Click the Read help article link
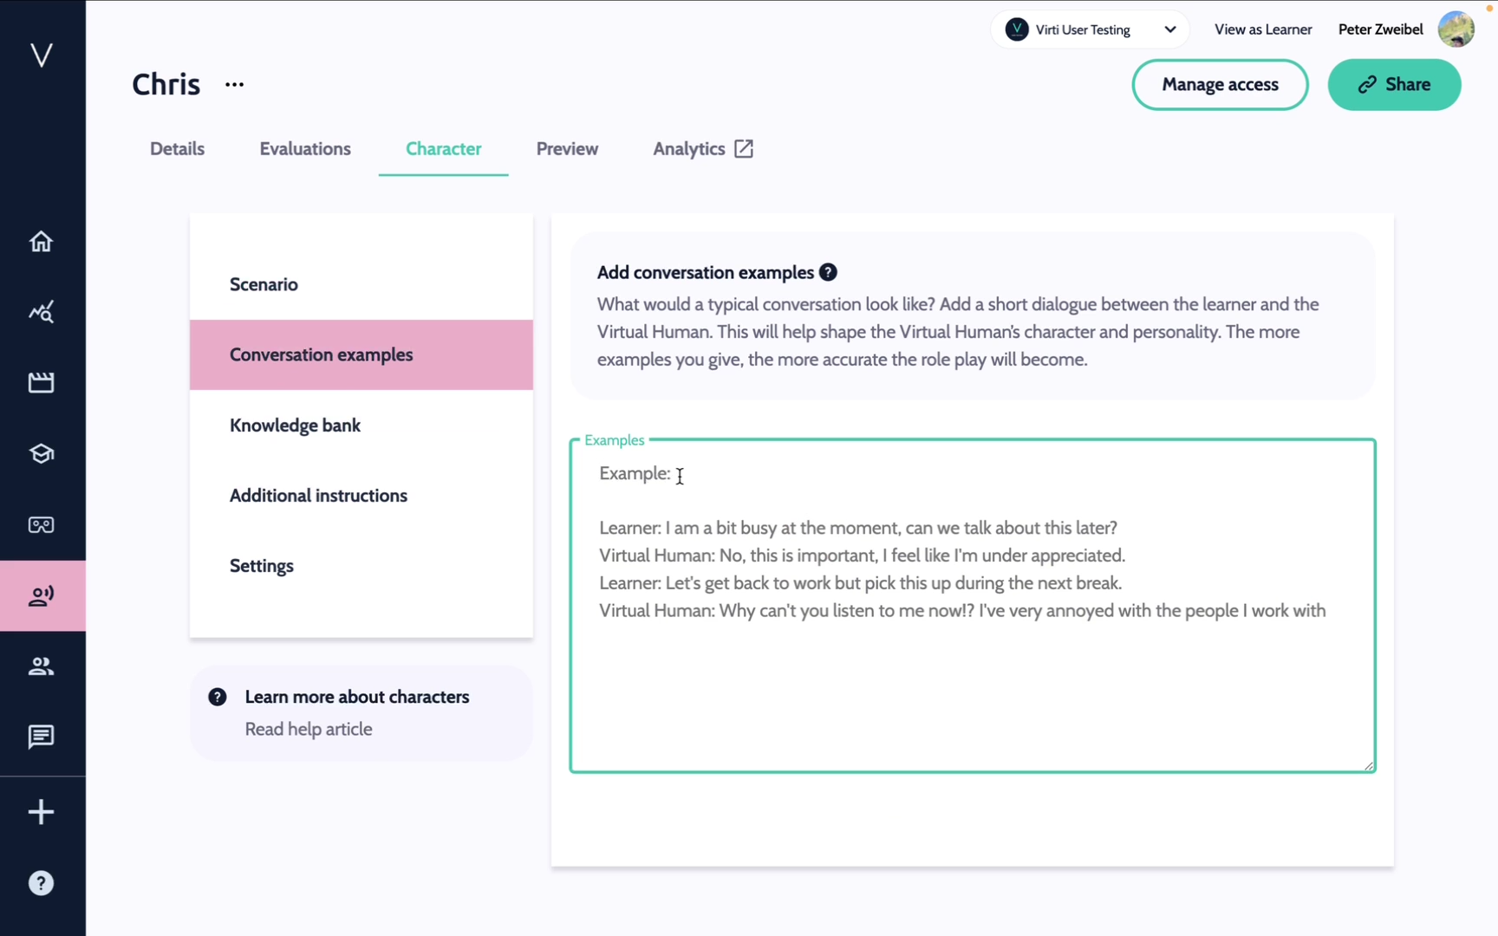Viewport: 1498px width, 936px height. 309,730
